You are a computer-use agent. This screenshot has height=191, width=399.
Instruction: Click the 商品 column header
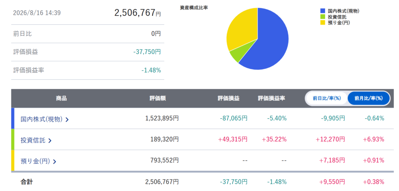click(x=61, y=99)
